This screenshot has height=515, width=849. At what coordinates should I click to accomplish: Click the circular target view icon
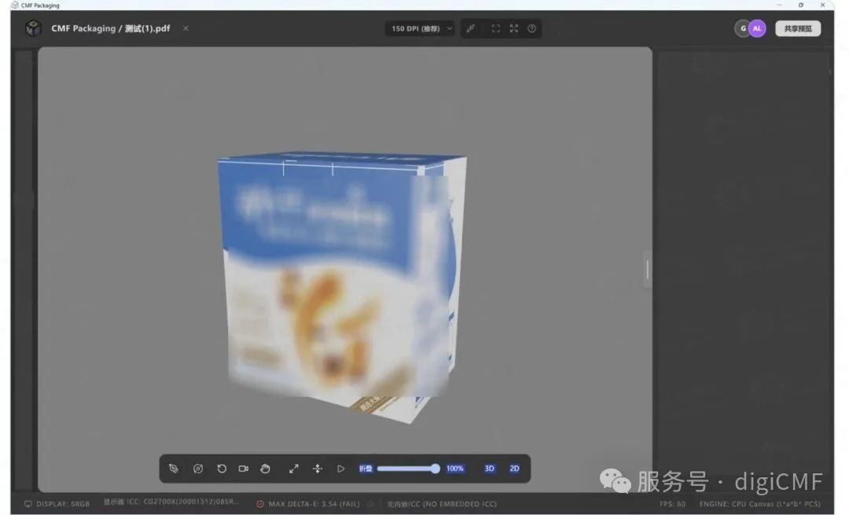coord(198,469)
